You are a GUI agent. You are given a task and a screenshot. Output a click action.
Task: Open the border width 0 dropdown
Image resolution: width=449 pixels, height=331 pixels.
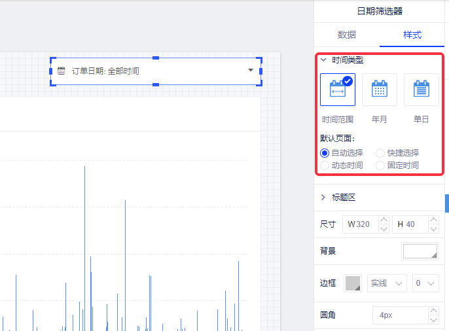coord(425,283)
